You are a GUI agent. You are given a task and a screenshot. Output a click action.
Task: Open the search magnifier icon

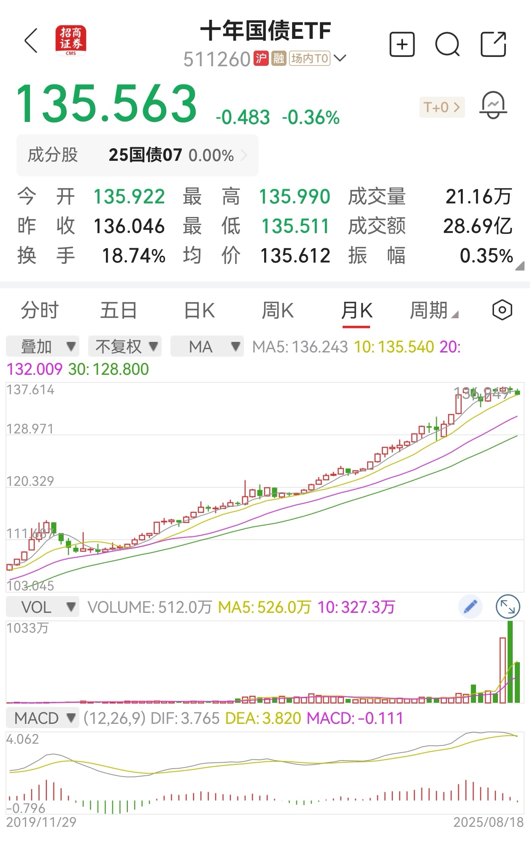click(447, 44)
